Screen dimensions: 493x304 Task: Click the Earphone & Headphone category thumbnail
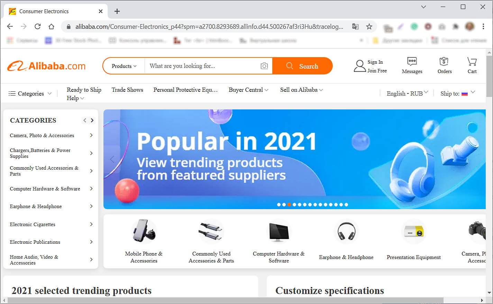point(346,231)
